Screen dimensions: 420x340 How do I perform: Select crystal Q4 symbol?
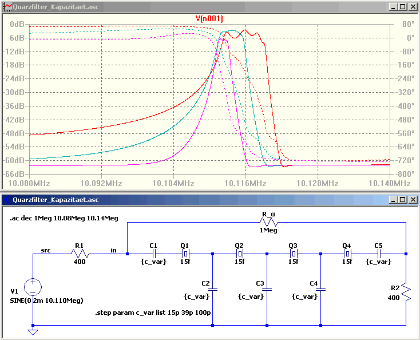pos(347,254)
